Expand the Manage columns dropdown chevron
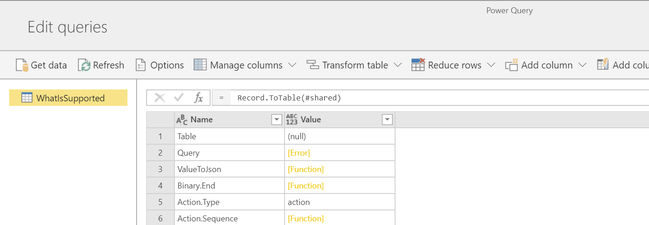 [x=292, y=65]
